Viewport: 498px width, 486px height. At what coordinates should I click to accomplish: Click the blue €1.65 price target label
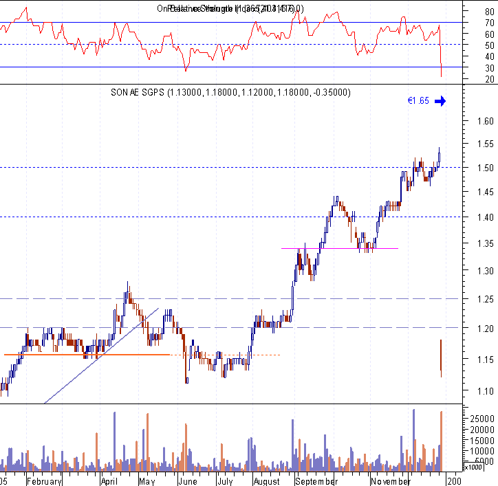418,101
